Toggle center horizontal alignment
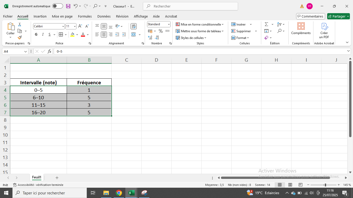Viewport: 353px width, 198px height. point(104,35)
